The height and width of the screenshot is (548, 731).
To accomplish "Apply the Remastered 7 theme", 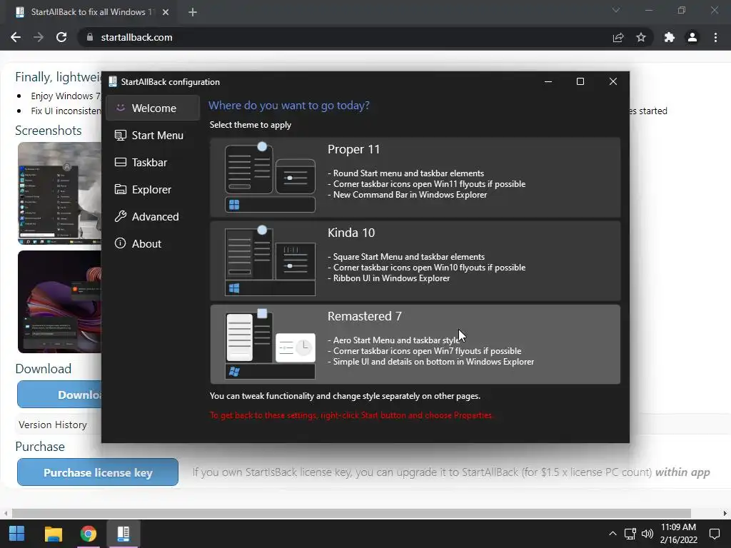I will [x=415, y=345].
